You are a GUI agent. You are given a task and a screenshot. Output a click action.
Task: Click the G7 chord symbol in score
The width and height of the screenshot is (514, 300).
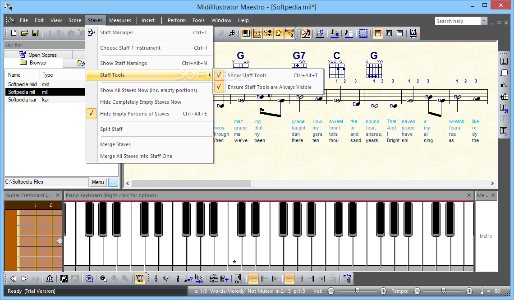(299, 55)
